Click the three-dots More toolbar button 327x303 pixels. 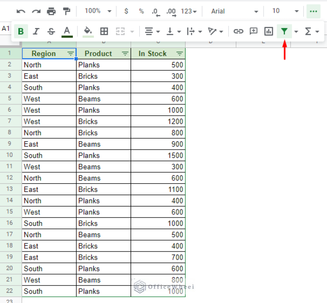[313, 11]
